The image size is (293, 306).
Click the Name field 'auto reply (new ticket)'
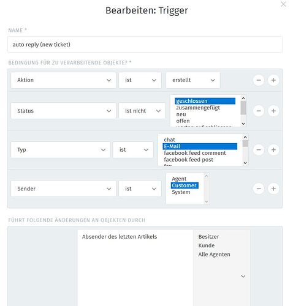[145, 45]
